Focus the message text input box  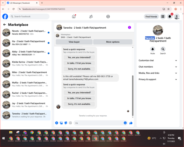click(99, 123)
